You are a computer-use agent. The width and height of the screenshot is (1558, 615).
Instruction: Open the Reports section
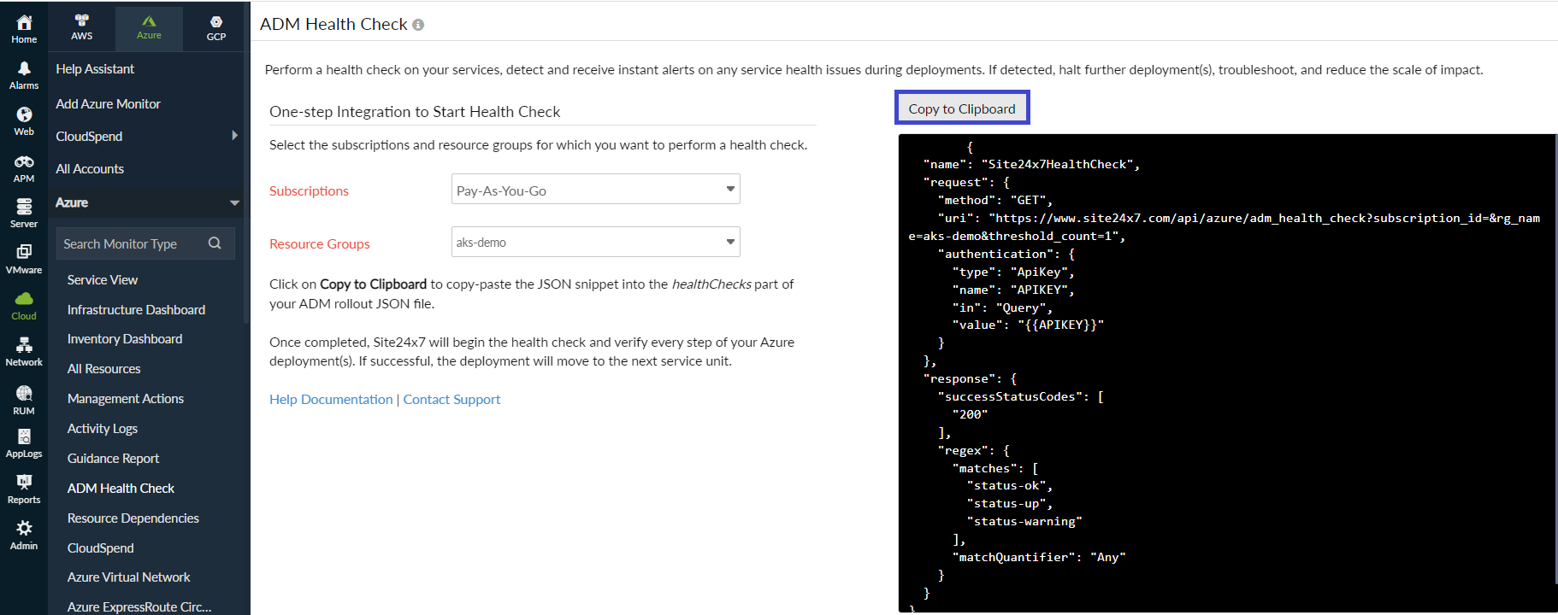tap(24, 489)
